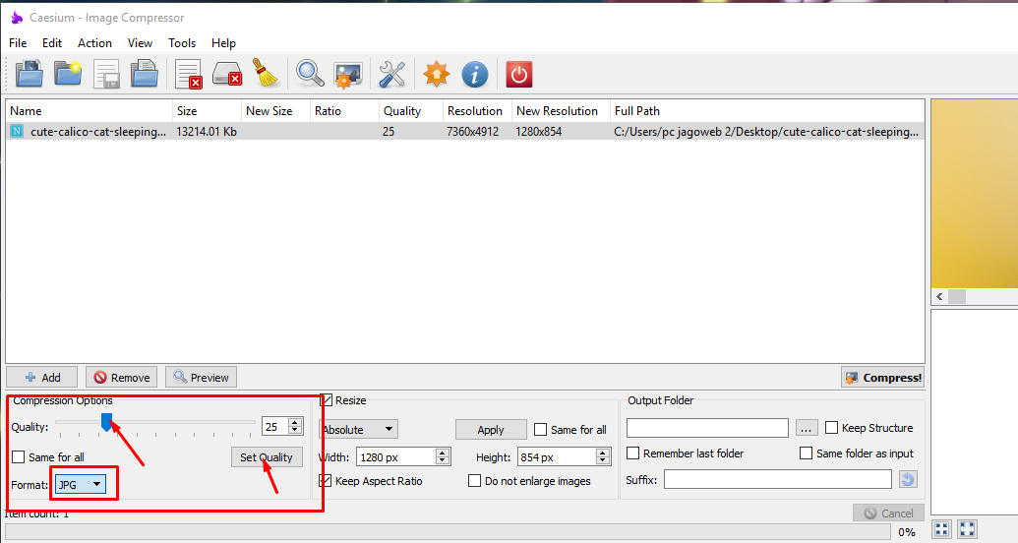Select the cute-calico-cat-sleeping file row
Image resolution: width=1018 pixels, height=543 pixels.
[x=465, y=131]
